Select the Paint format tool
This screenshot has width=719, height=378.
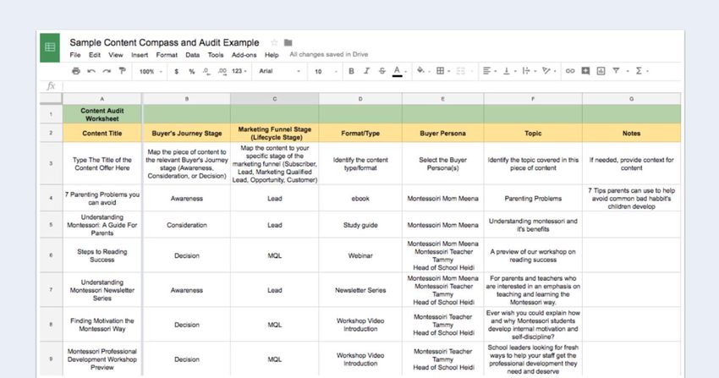click(x=122, y=71)
